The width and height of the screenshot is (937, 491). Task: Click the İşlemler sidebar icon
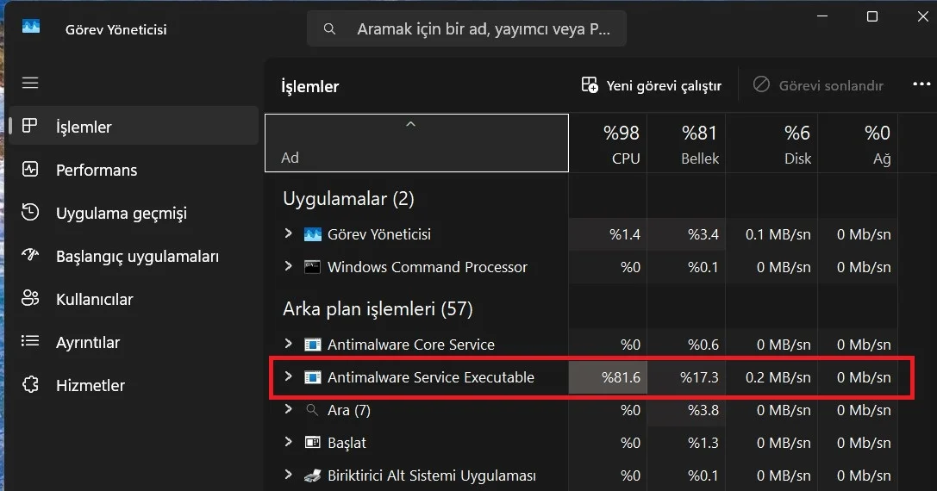tap(29, 126)
